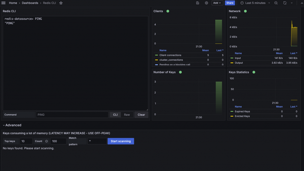304x171 pixels.
Task: Mark the Redis CLI dashboard as favorite
Action: 61,3
